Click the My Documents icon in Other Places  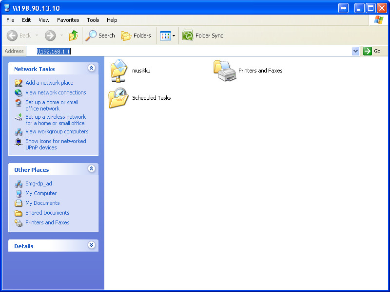point(19,203)
